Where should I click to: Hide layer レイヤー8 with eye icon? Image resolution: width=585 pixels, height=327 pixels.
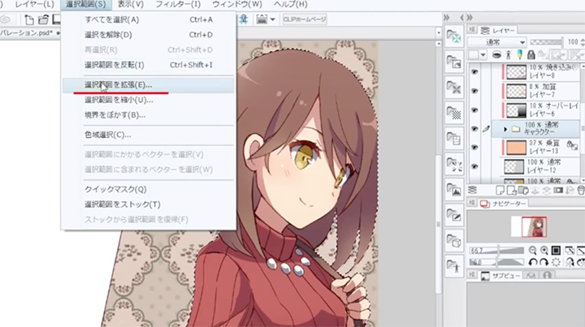pyautogui.click(x=474, y=72)
